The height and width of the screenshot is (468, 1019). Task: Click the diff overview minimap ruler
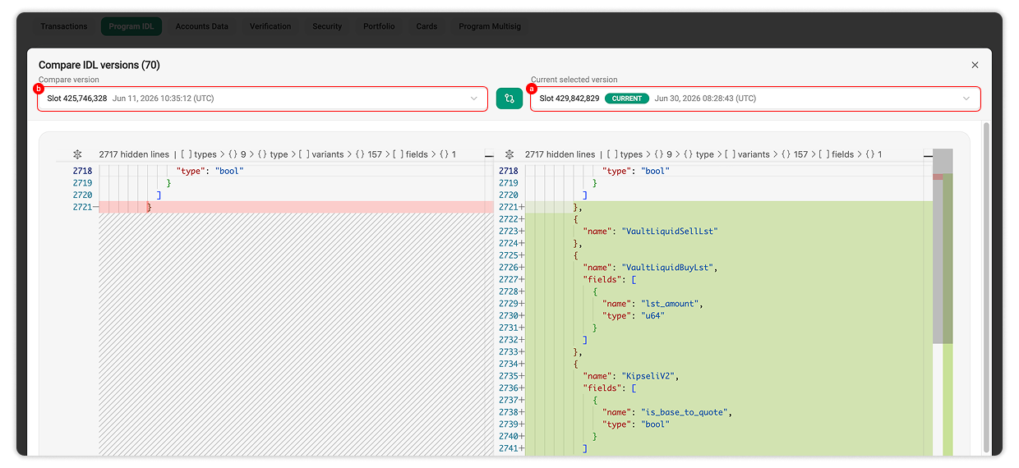(x=943, y=302)
